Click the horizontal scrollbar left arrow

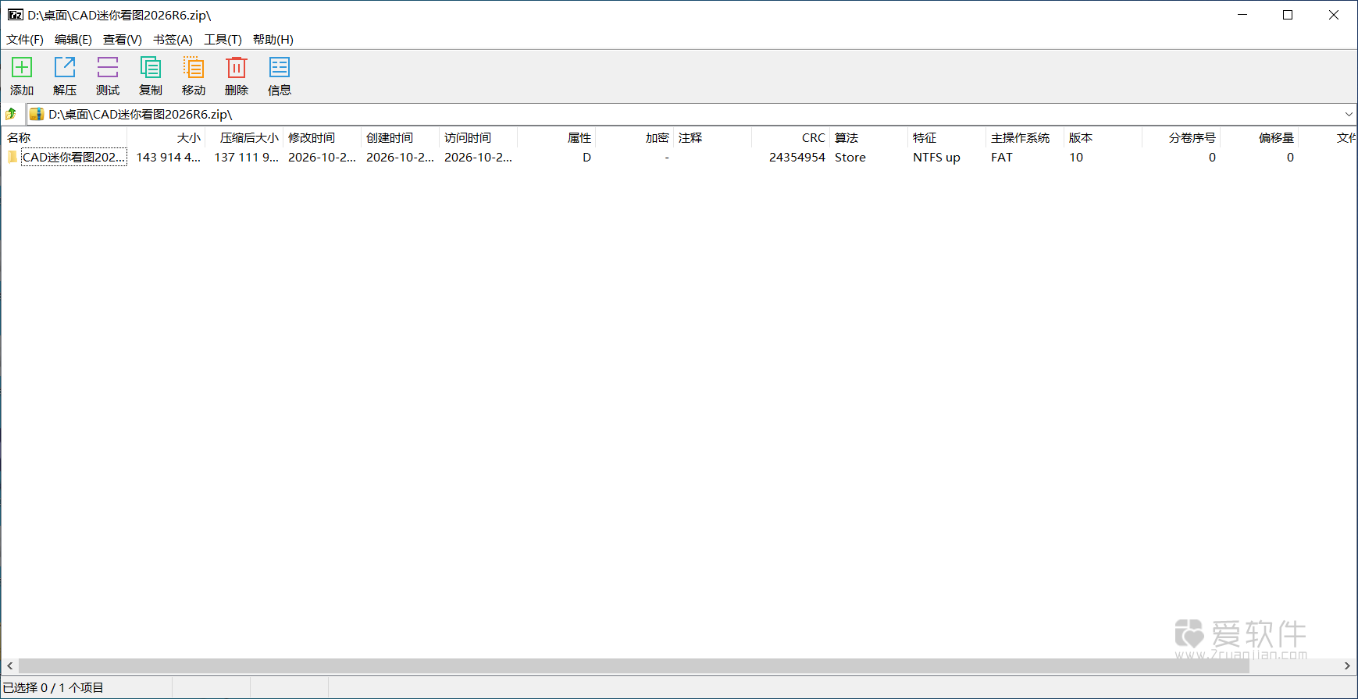pyautogui.click(x=9, y=665)
